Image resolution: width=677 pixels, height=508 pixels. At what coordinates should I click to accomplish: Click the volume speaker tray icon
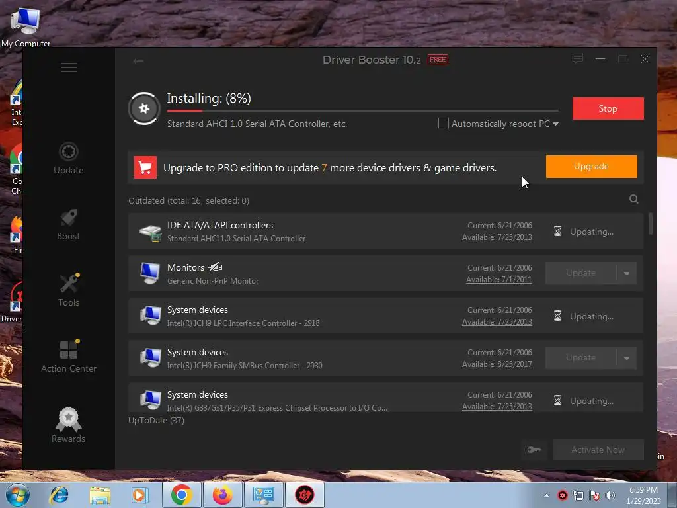pos(610,495)
